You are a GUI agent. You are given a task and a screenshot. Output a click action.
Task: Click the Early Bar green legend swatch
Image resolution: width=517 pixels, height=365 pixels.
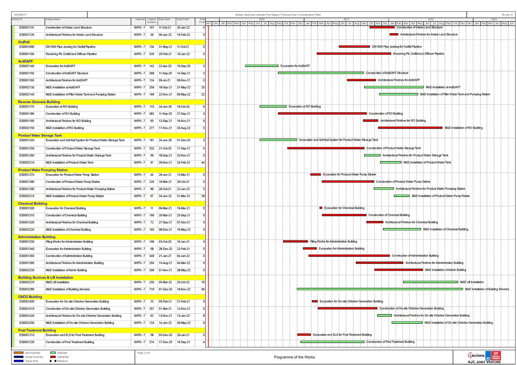point(53,353)
